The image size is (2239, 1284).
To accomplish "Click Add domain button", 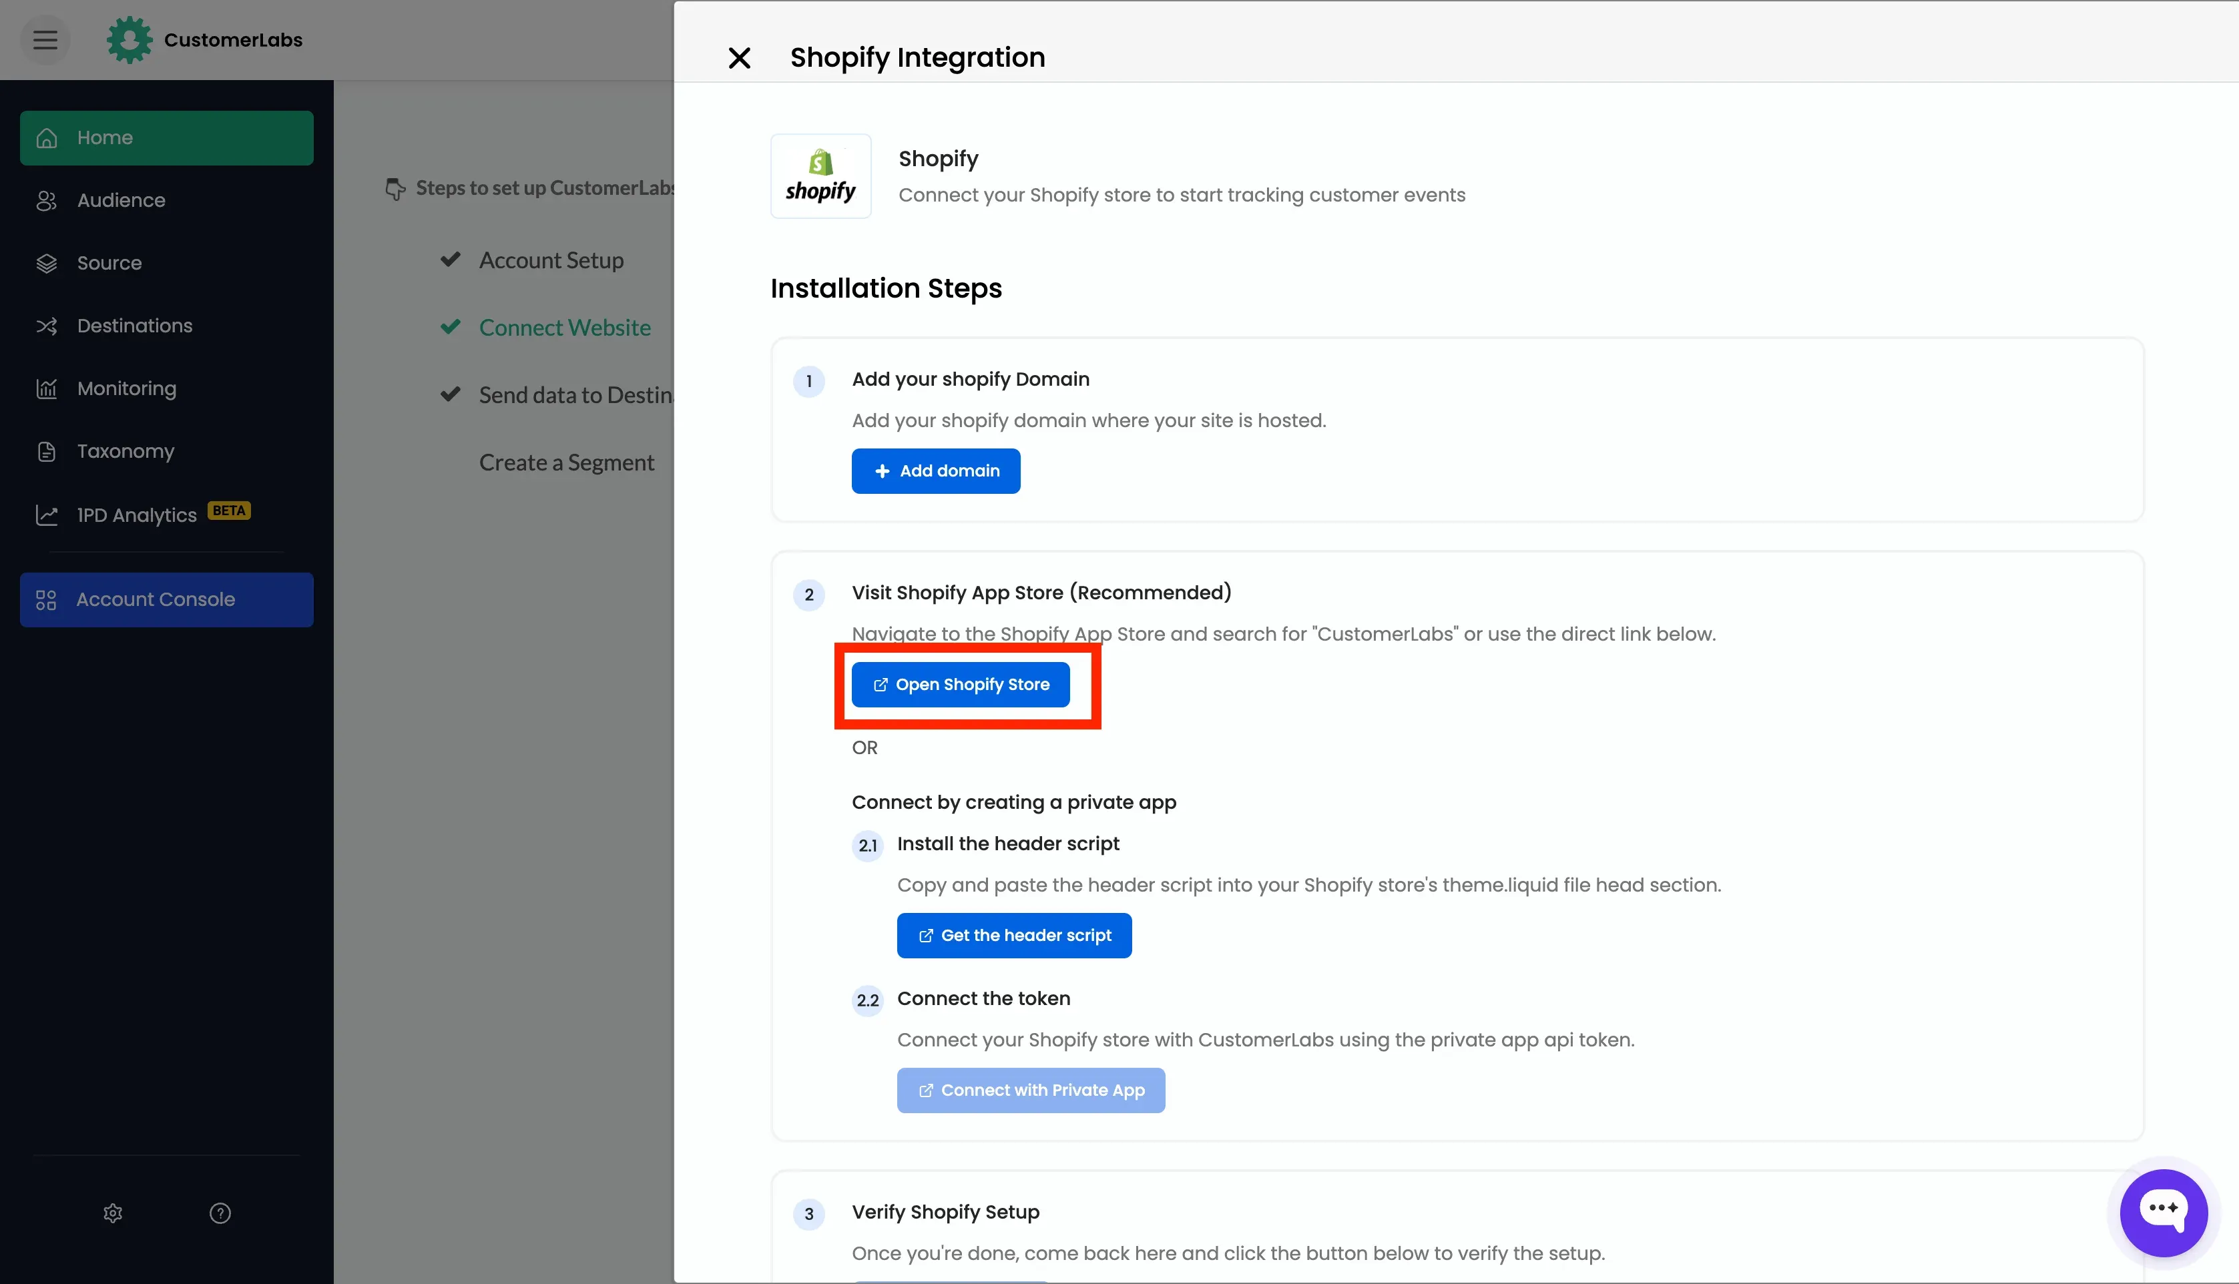I will (x=936, y=471).
